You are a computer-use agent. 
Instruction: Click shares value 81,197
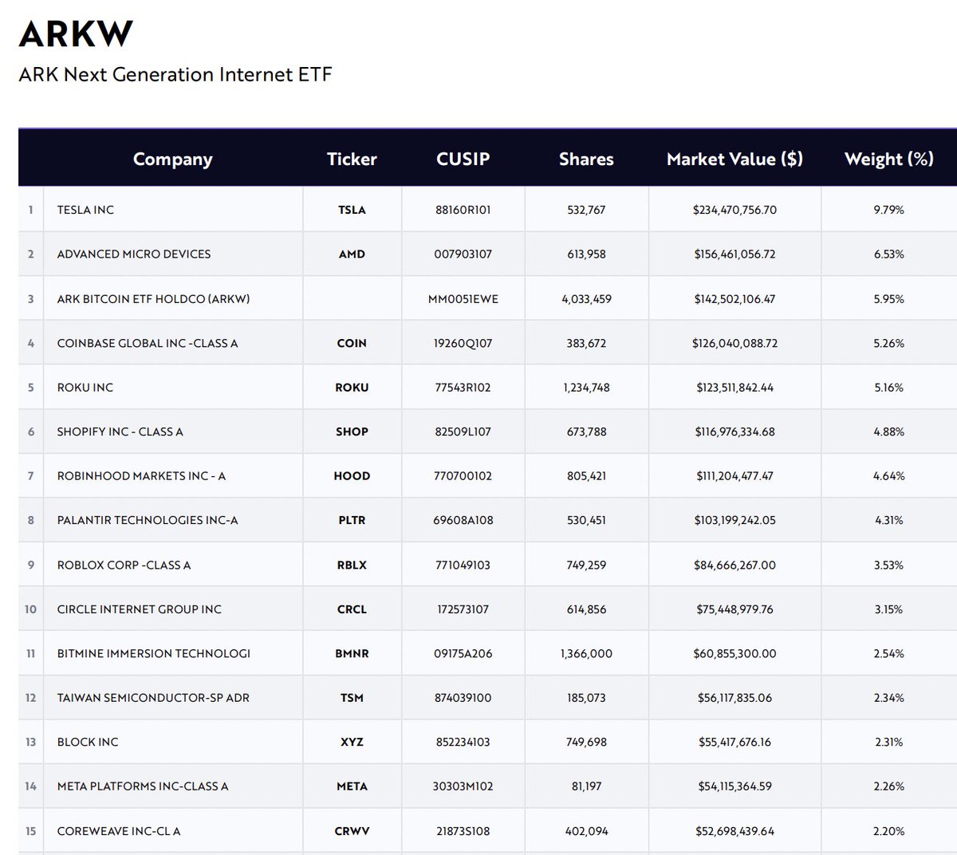tap(586, 786)
